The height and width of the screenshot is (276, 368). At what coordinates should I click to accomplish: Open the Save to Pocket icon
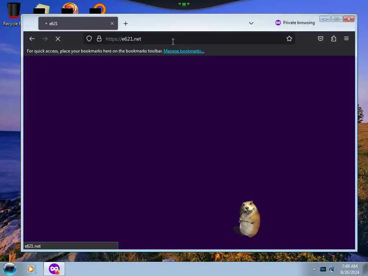(320, 38)
